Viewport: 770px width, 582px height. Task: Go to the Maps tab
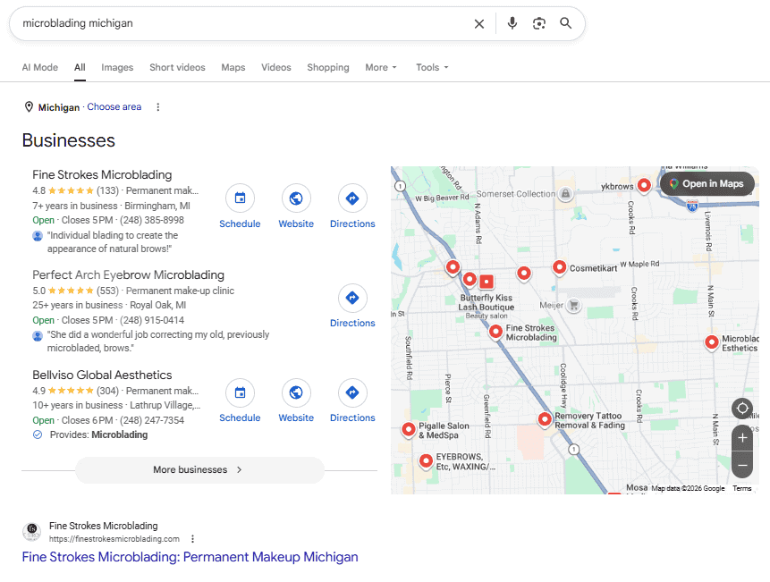(x=233, y=67)
